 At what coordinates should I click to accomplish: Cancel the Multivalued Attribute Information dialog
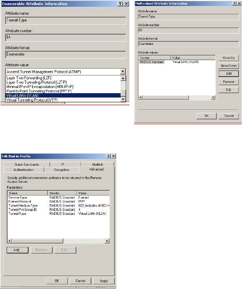click(x=229, y=116)
